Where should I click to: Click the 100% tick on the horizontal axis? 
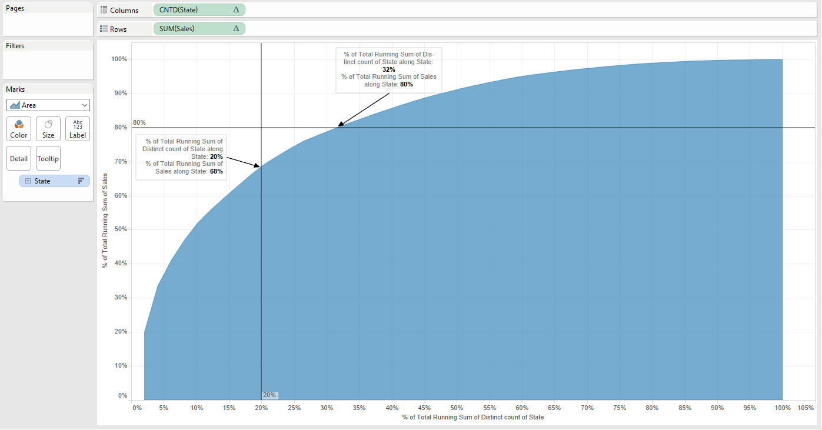782,408
